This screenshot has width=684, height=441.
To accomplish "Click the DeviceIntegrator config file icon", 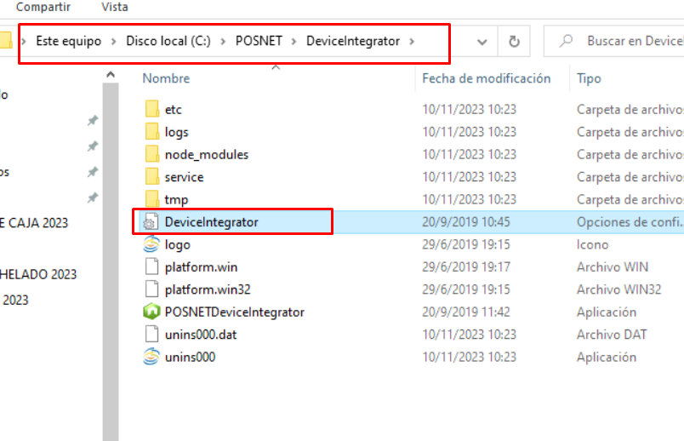I will click(151, 222).
